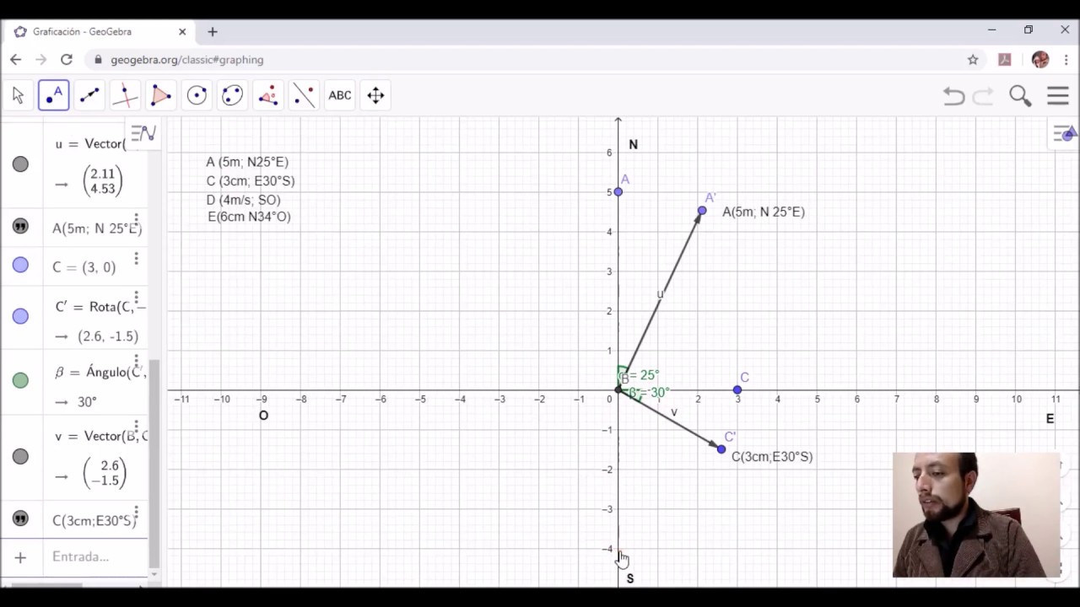The width and height of the screenshot is (1080, 607).
Task: Click the label A(5m; N 25°E) in graph
Action: coord(764,212)
